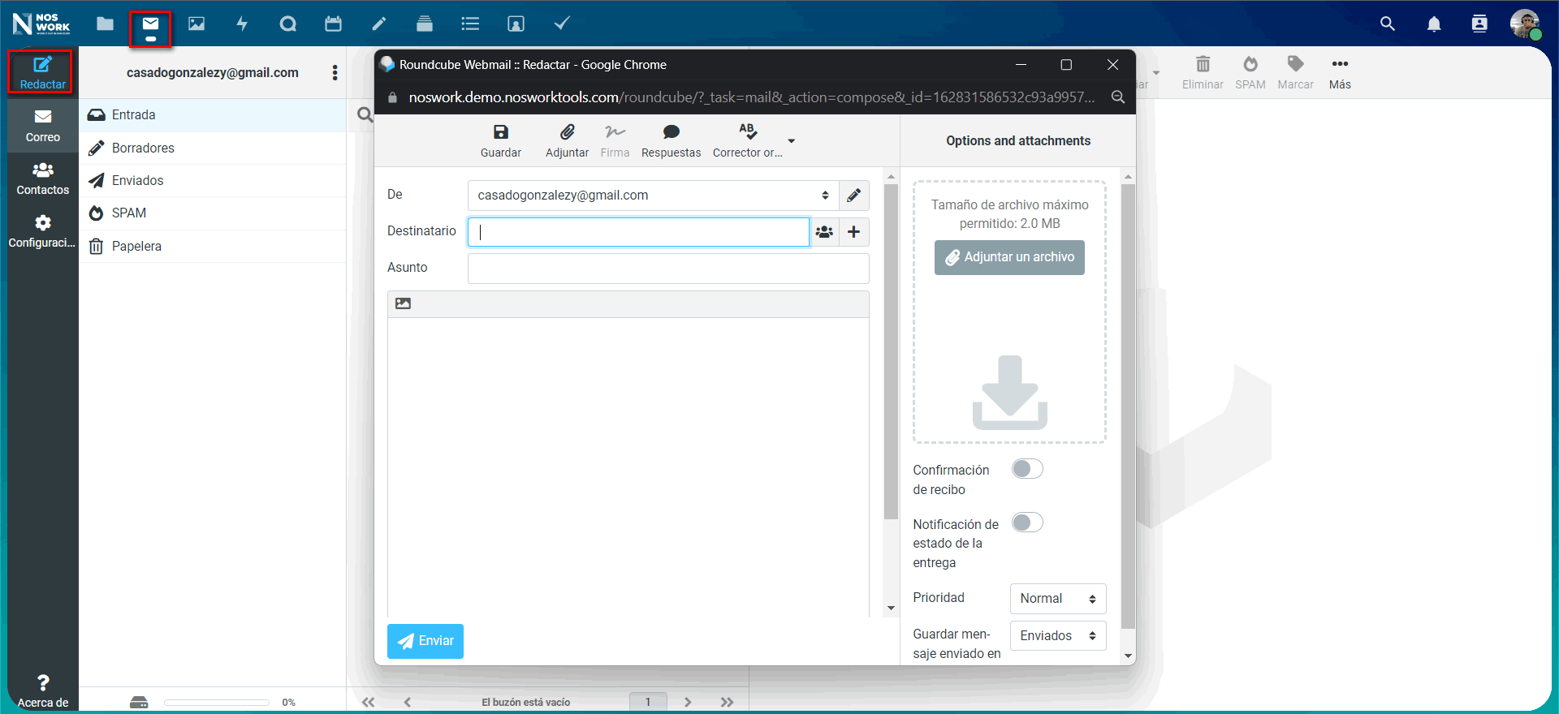
Task: Click the Corrector ortográfico spellcheck tool
Action: click(747, 140)
